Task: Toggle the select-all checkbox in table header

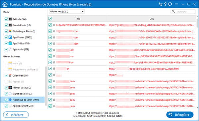Action: pos(50,19)
